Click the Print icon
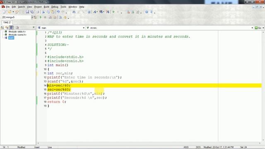 click(37, 12)
